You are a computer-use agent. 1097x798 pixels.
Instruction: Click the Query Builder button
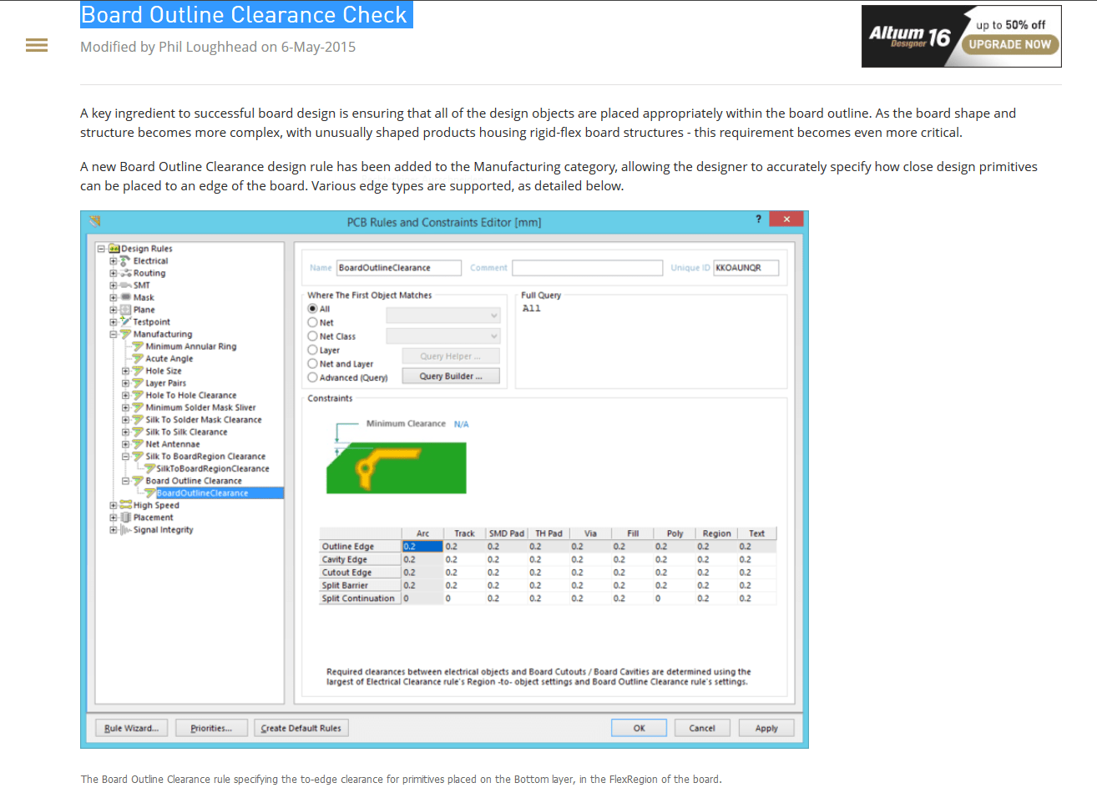click(451, 376)
